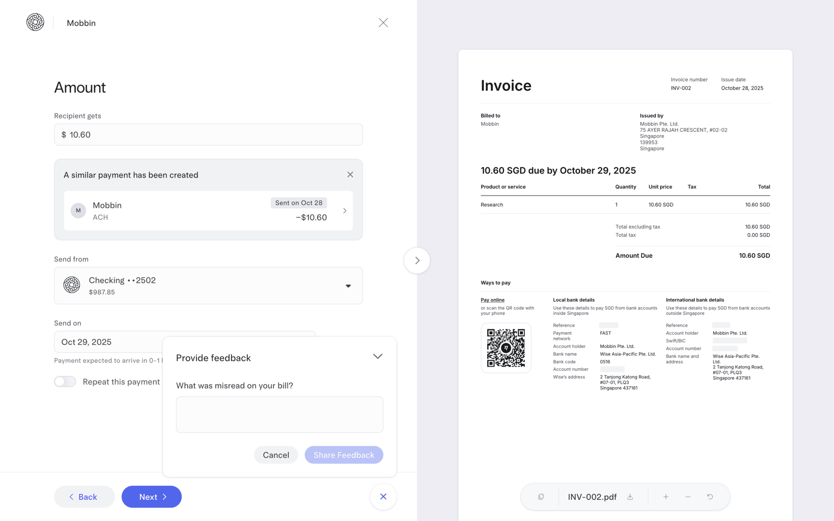The height and width of the screenshot is (521, 834).
Task: Click the copy icon in the PDF toolbar
Action: click(x=541, y=497)
